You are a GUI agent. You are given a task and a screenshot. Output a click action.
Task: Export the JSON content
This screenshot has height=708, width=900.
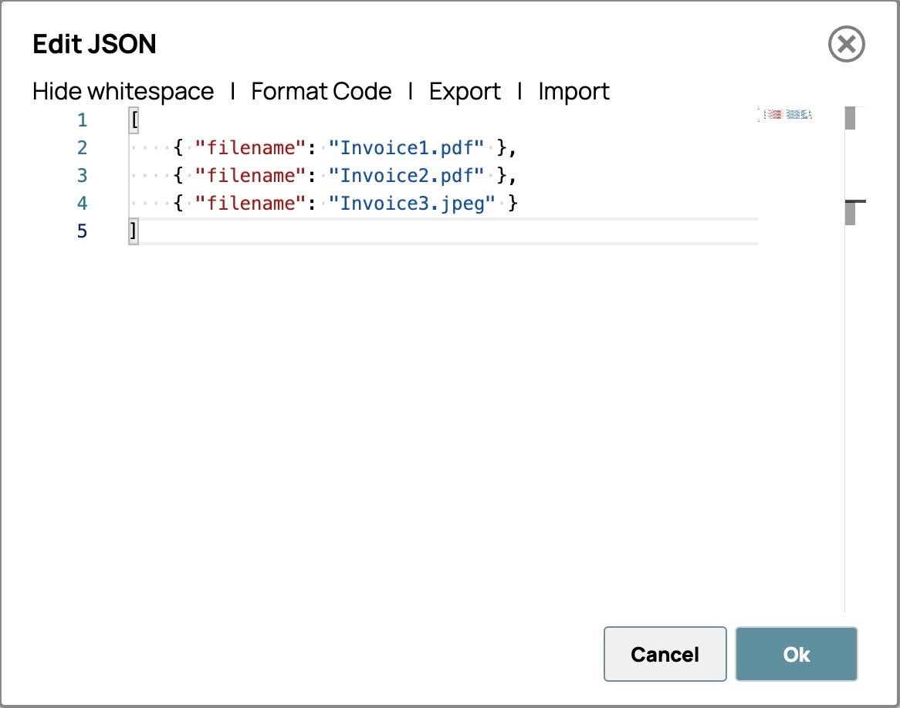click(465, 92)
